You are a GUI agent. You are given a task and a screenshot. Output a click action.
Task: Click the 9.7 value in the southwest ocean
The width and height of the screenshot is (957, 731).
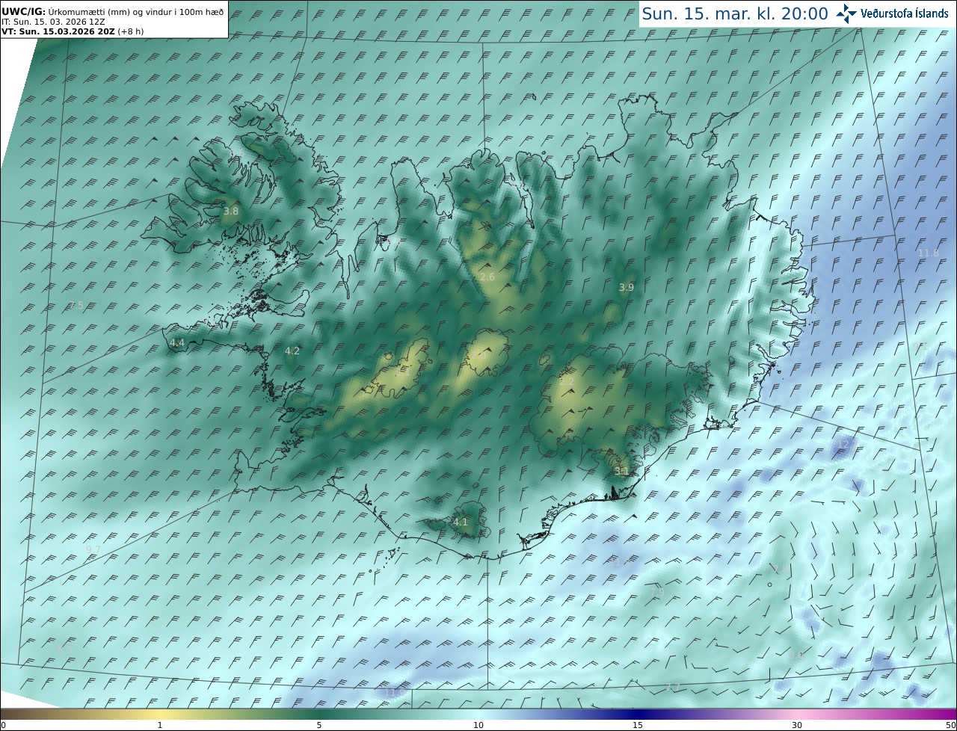coord(93,549)
